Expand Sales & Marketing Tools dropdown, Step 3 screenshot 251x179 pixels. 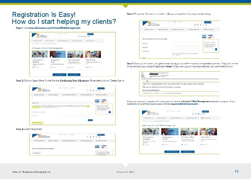click(86, 141)
